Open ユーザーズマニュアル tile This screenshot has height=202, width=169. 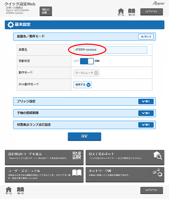click(44, 175)
